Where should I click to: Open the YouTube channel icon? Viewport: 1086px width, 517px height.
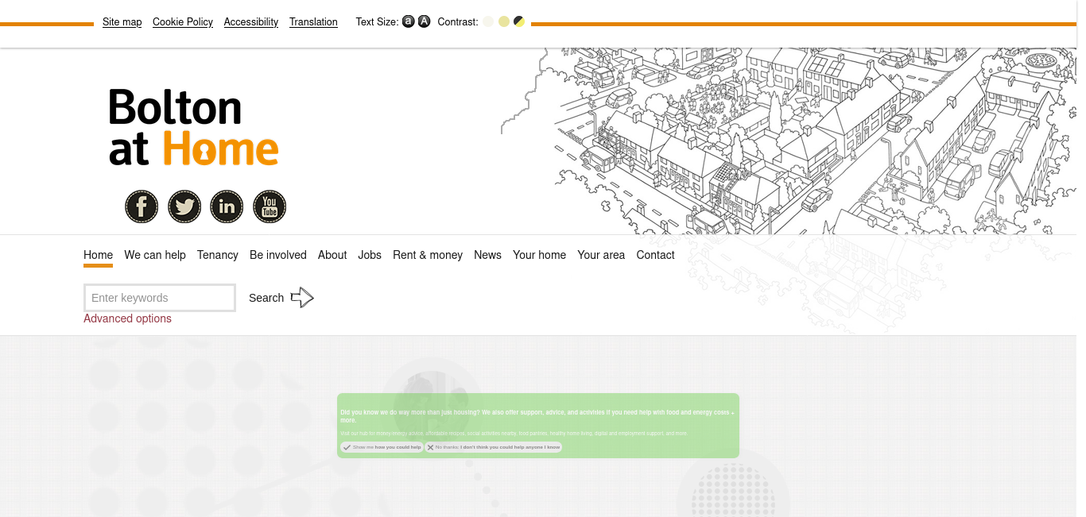point(270,207)
